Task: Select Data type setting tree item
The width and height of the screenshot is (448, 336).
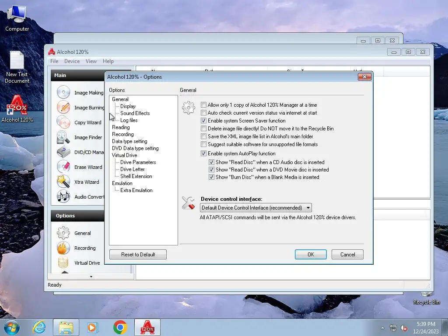Action: coord(129,141)
